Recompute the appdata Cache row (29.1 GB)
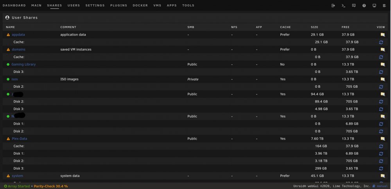The image size is (391, 189). pyautogui.click(x=381, y=42)
